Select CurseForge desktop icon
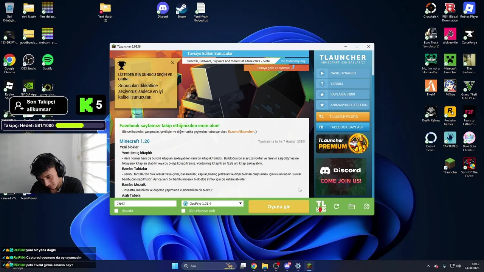Screen dimensions: 484x272 469,37
